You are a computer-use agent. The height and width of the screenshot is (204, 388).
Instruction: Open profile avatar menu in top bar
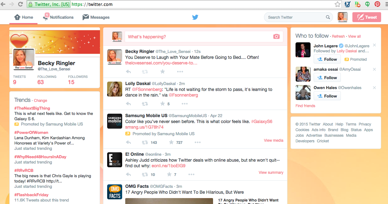tap(343, 17)
